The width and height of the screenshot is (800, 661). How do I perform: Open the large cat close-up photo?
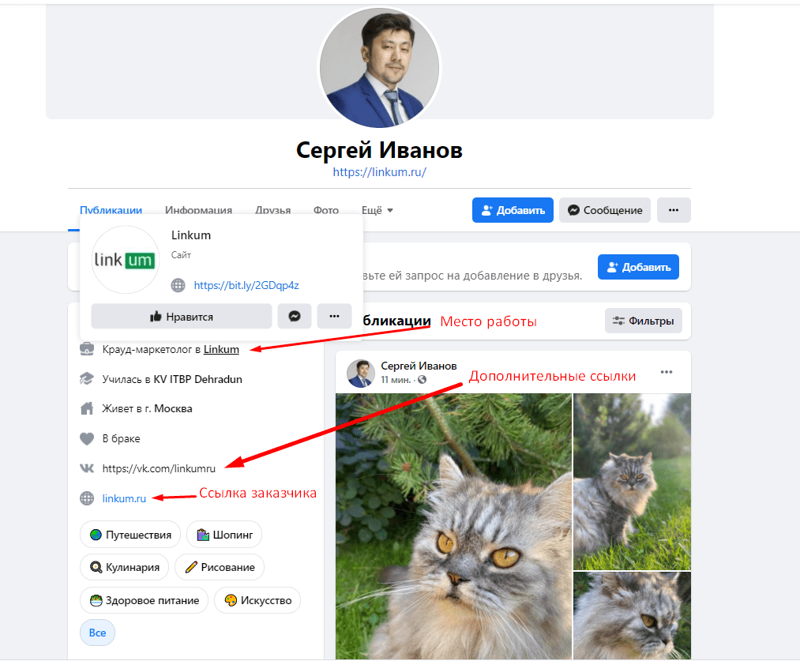(453, 526)
